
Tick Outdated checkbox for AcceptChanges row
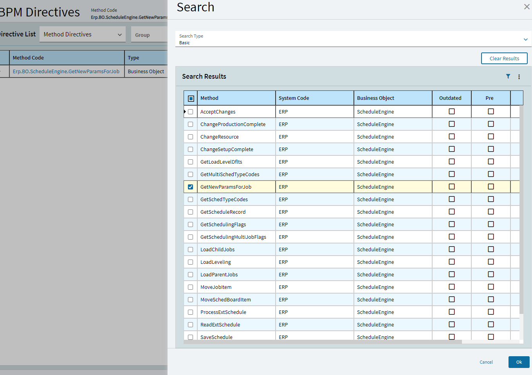452,112
